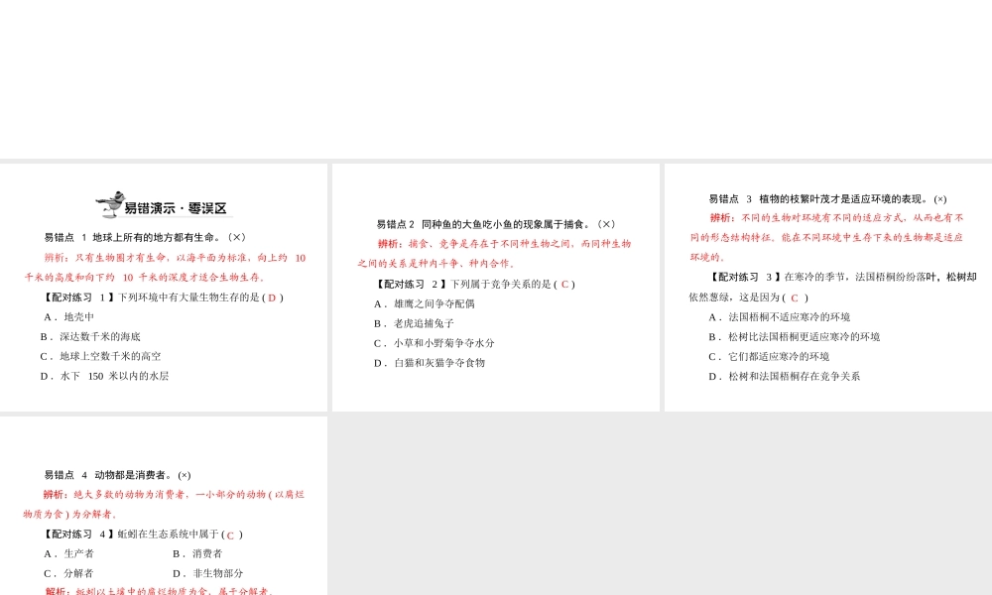Click red explanation 绝大多数的动物为消费者

point(164,504)
